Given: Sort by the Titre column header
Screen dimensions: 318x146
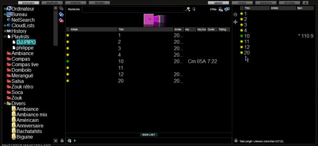Looking at the screenshot, I should point(145,30).
